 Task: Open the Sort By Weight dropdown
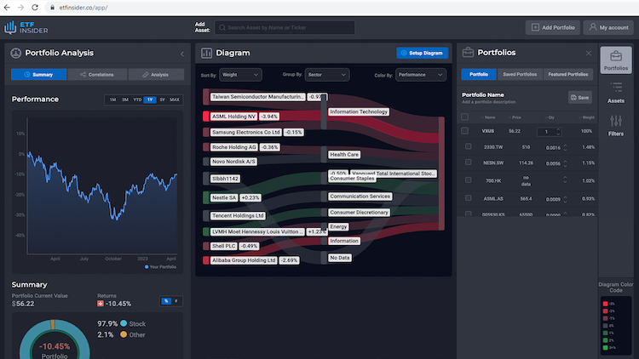[240, 75]
